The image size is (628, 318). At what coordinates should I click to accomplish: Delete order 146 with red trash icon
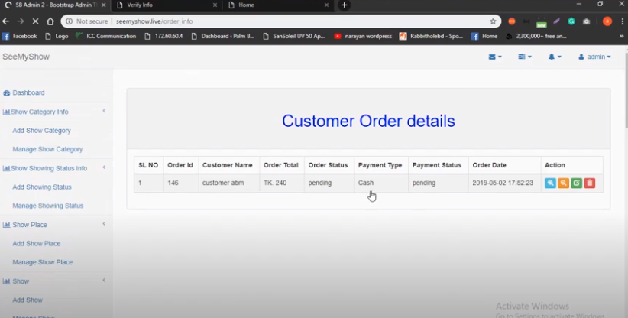[x=589, y=183]
